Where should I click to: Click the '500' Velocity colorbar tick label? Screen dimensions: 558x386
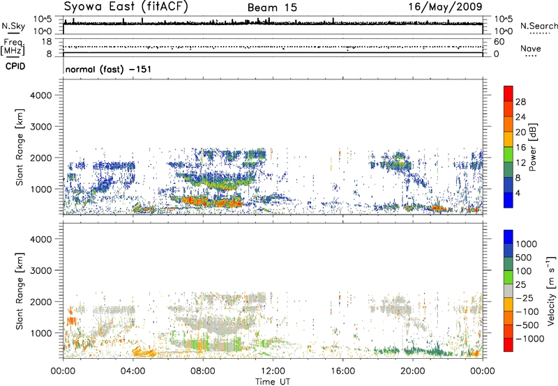point(524,258)
